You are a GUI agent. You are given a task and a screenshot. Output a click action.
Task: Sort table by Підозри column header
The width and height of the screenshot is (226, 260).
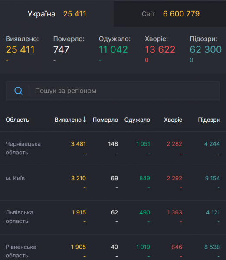tap(209, 120)
